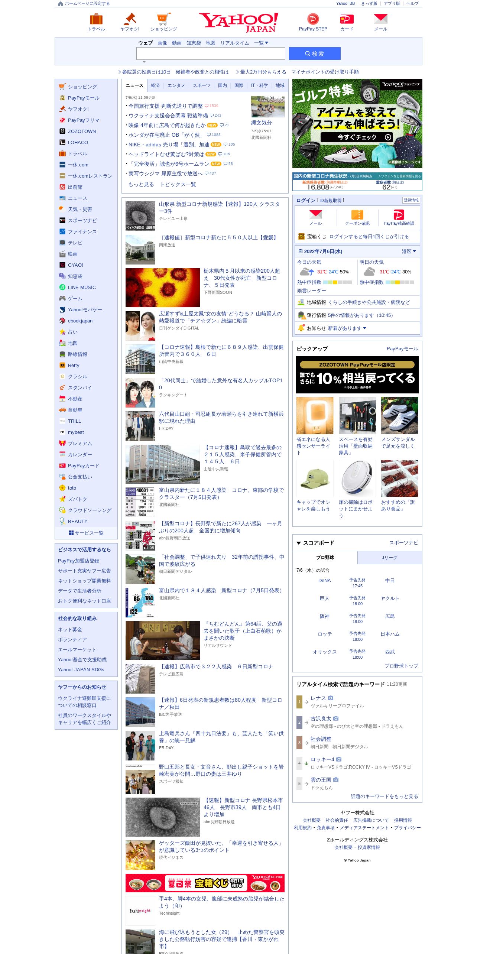The height and width of the screenshot is (954, 477).
Task: Select the リアルタイム search type
Action: pos(235,43)
